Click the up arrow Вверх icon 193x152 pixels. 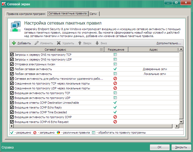click(x=80, y=43)
